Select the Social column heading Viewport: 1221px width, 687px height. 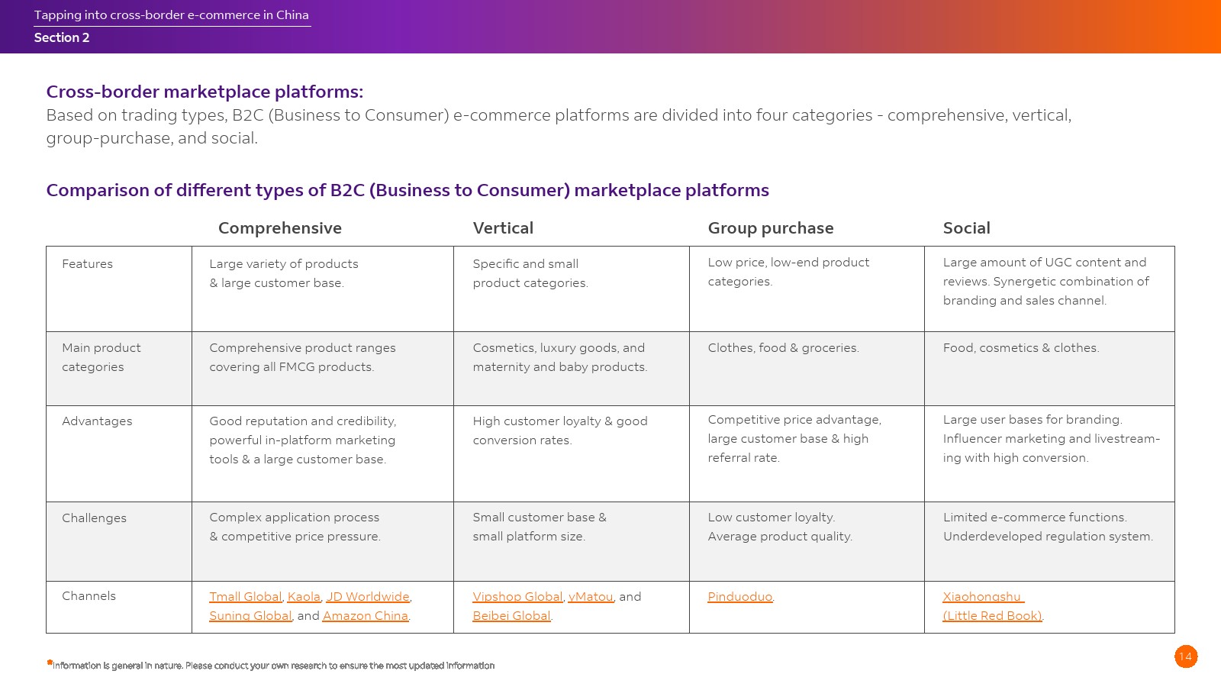click(967, 228)
